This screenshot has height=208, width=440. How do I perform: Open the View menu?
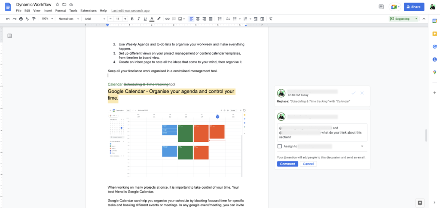point(37,11)
